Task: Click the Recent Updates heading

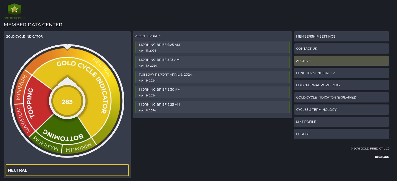Action: (148, 36)
